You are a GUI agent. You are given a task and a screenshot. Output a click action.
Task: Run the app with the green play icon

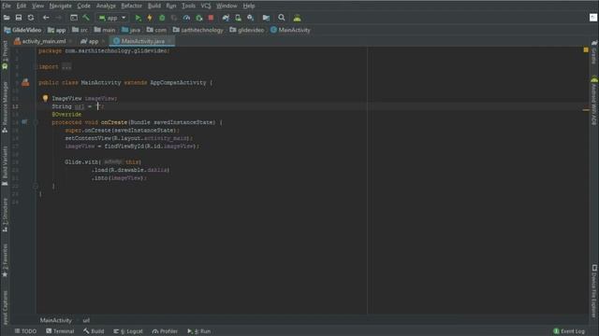point(138,18)
